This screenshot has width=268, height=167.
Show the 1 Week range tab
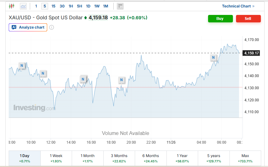coord(56,158)
